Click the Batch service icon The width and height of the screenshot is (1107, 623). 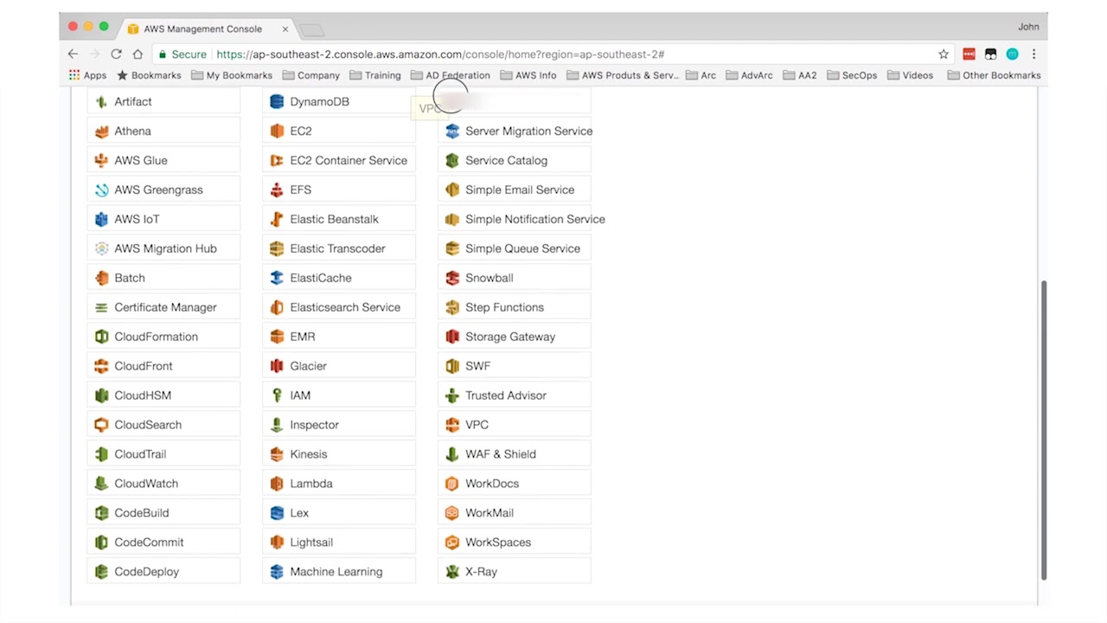(101, 278)
